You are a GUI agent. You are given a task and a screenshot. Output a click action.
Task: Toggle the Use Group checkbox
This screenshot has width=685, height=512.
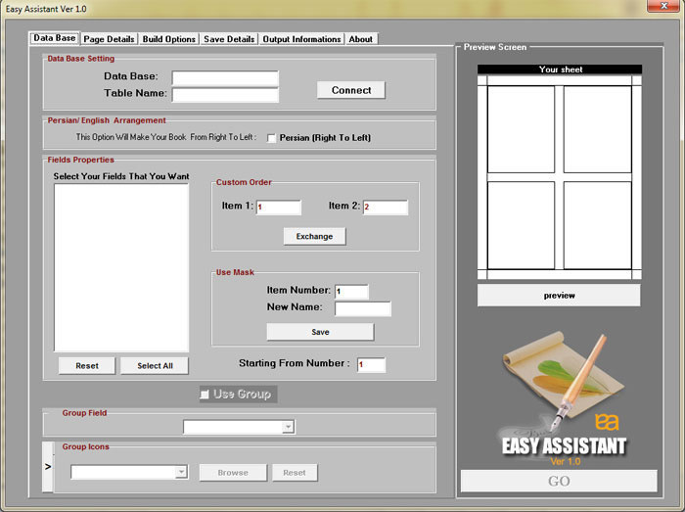tap(205, 394)
